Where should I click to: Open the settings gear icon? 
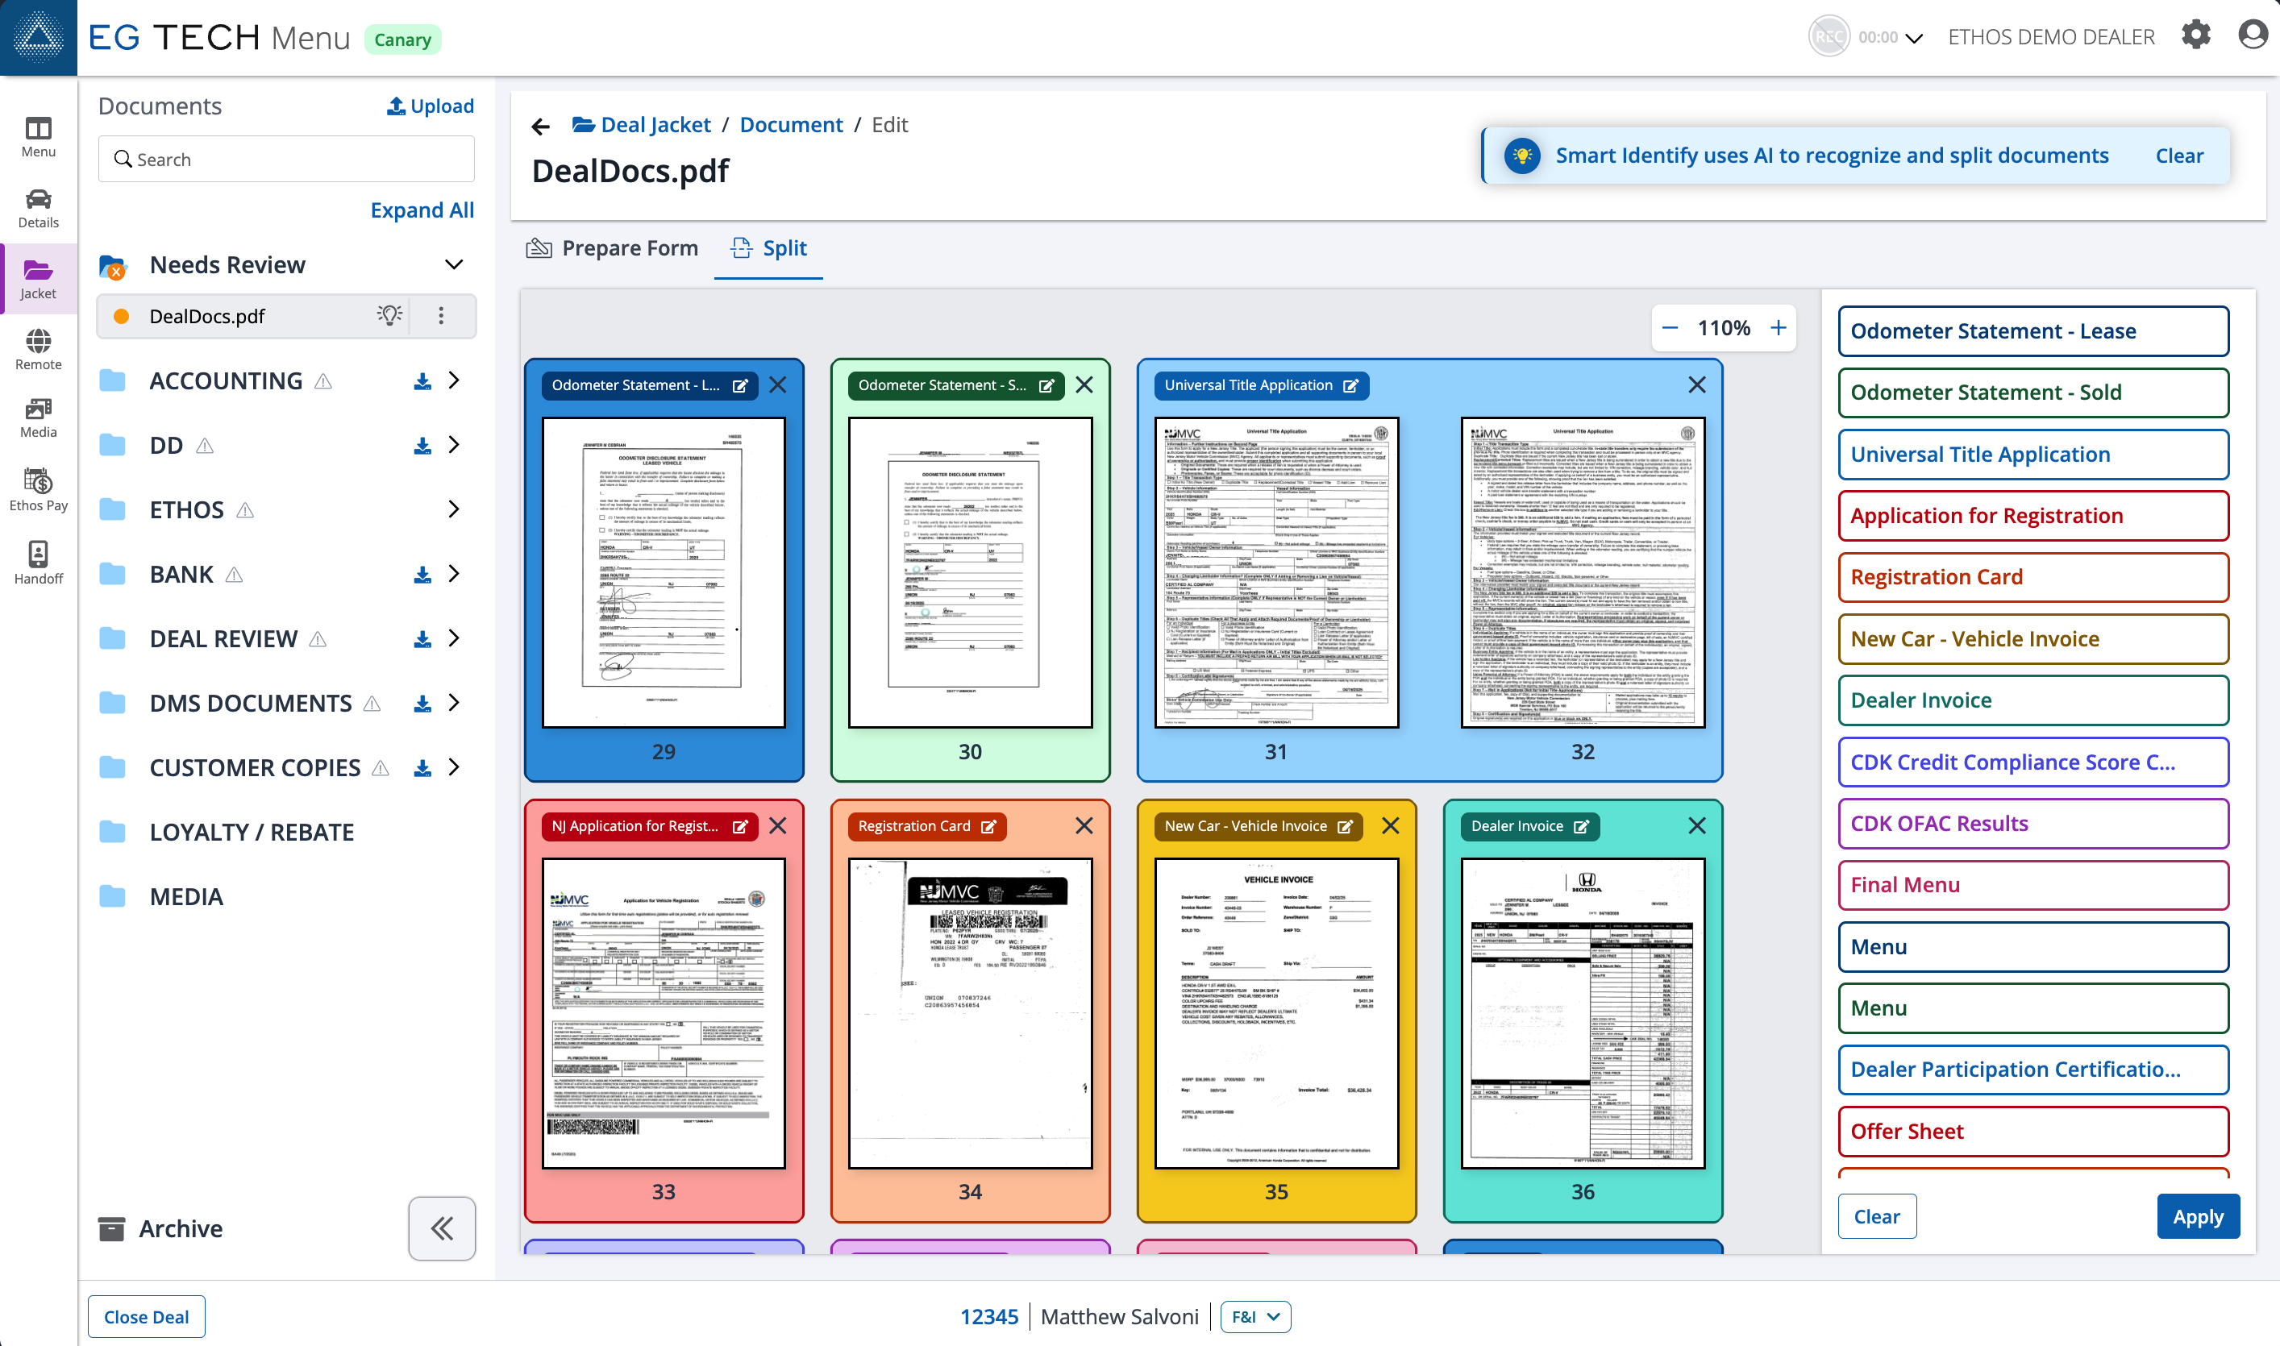click(x=2195, y=36)
